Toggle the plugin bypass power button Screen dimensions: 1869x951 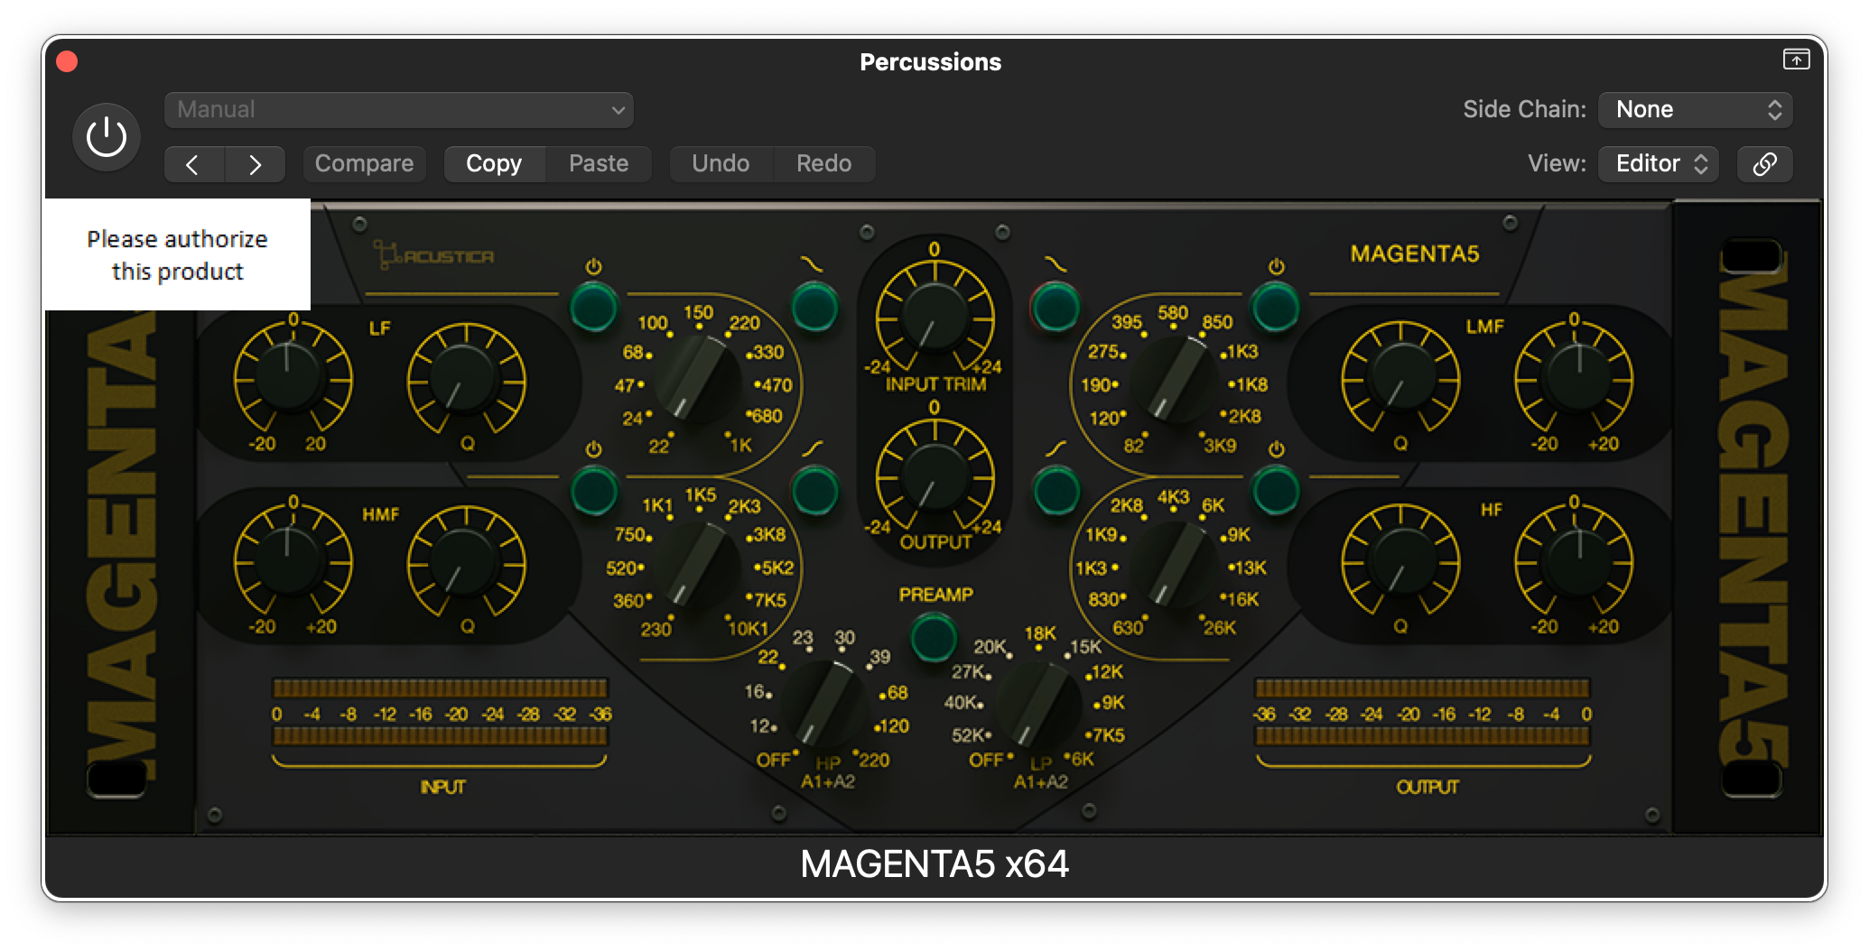pyautogui.click(x=107, y=137)
